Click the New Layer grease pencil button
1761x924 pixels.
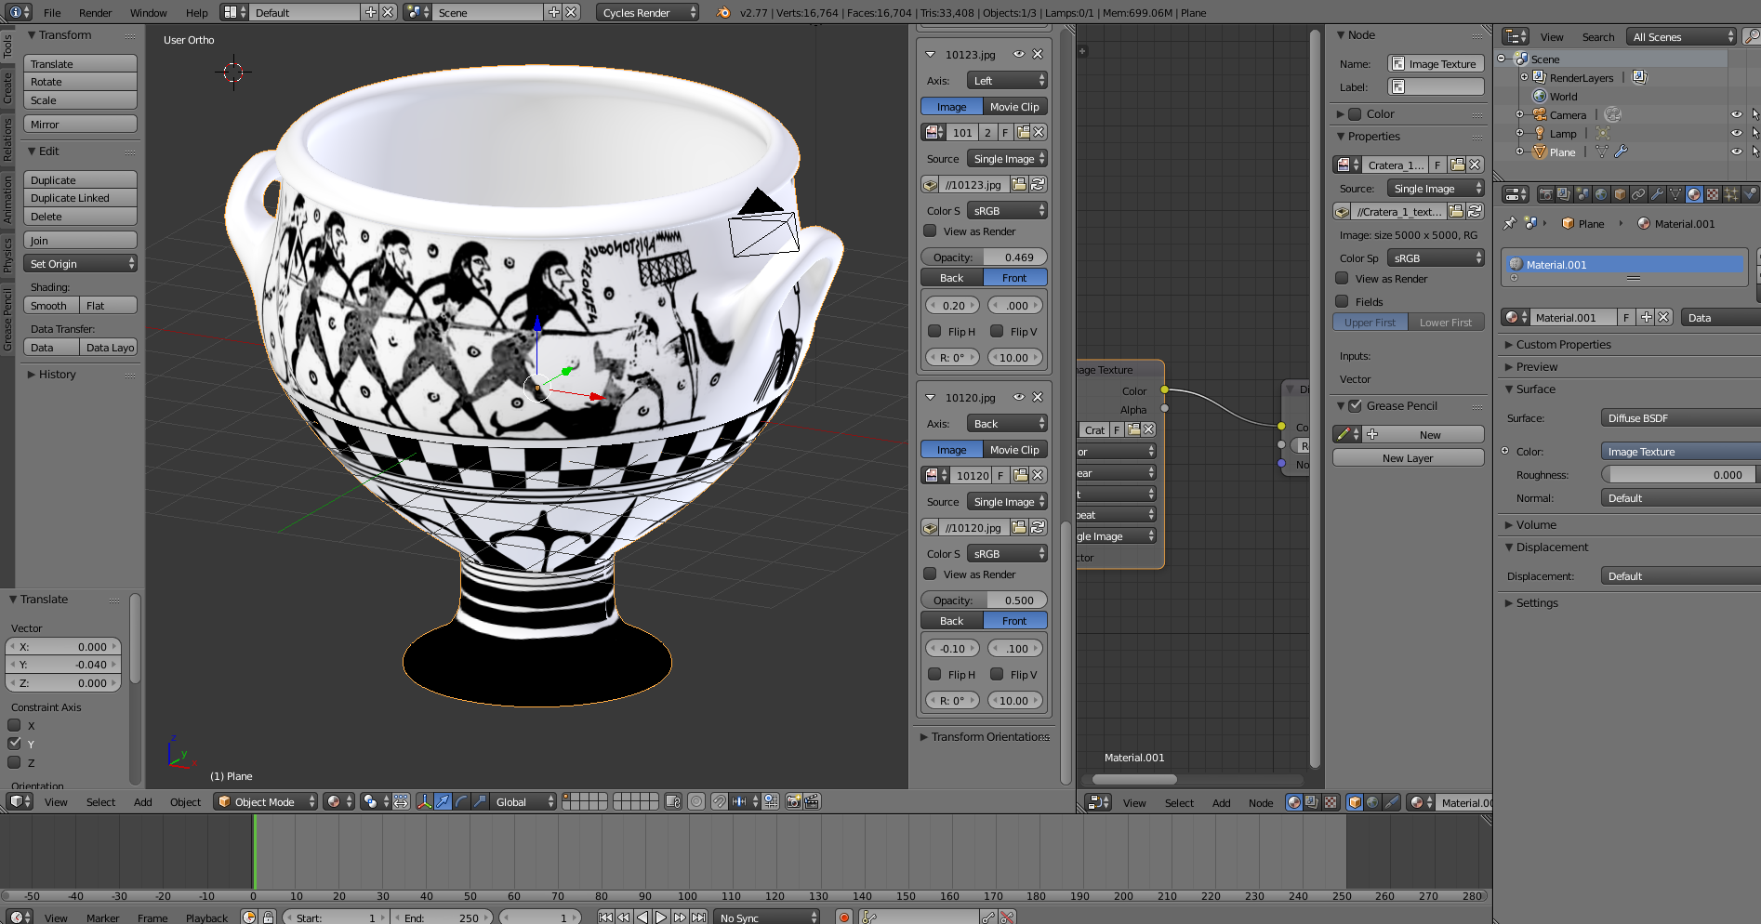(x=1408, y=458)
